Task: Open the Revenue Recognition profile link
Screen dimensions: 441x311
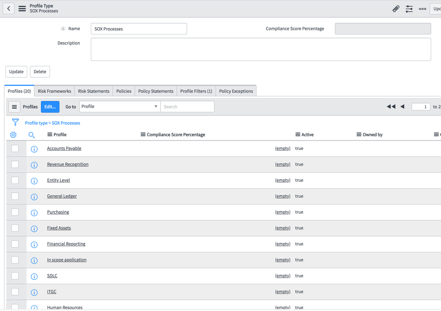Action: tap(68, 164)
